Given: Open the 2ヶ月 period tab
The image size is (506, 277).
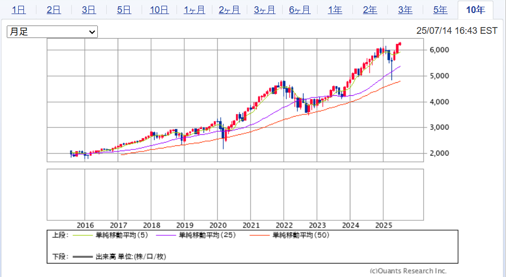Looking at the screenshot, I should (x=229, y=9).
